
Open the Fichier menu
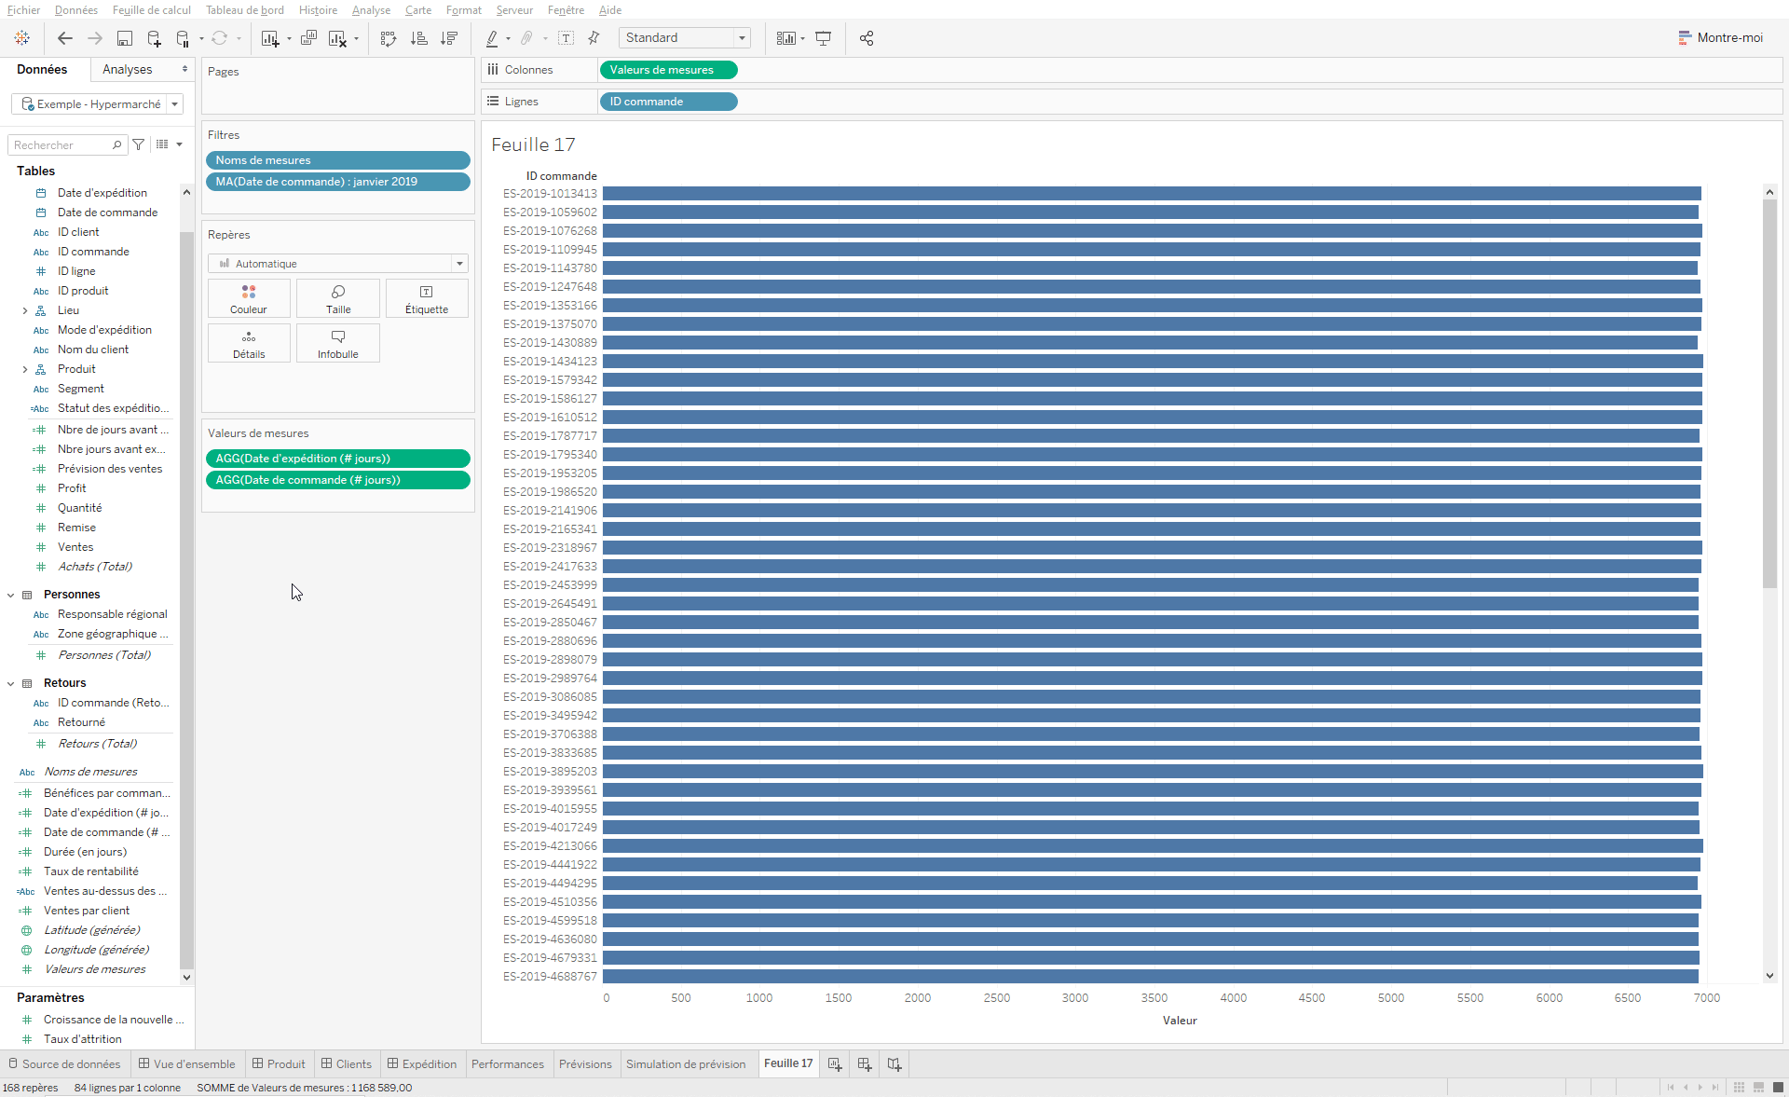point(23,10)
